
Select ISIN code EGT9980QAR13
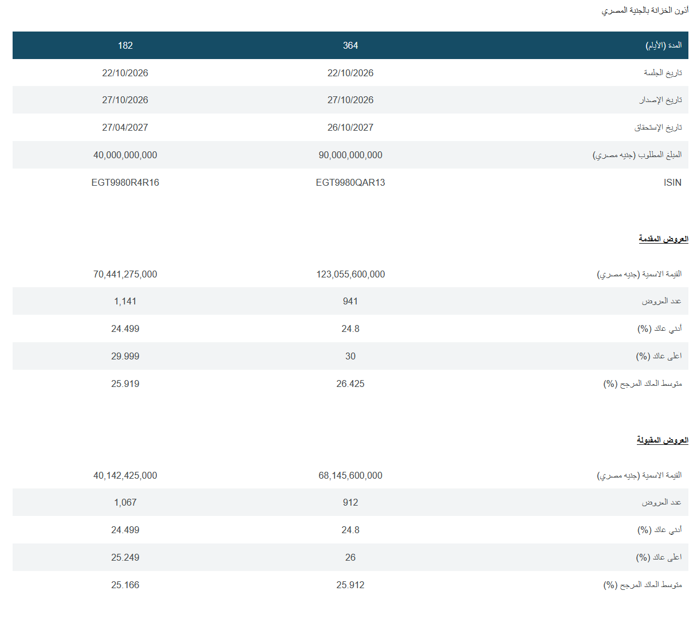tap(351, 183)
